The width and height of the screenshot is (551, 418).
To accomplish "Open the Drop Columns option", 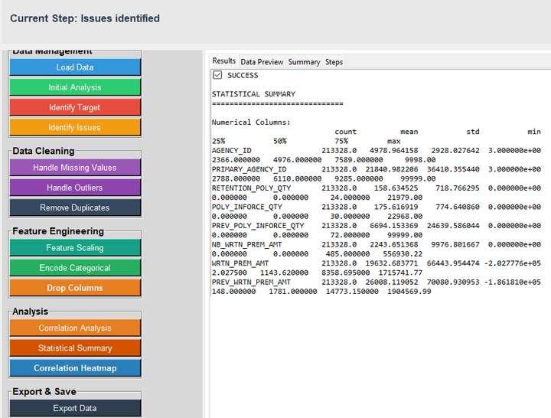I will (x=75, y=288).
